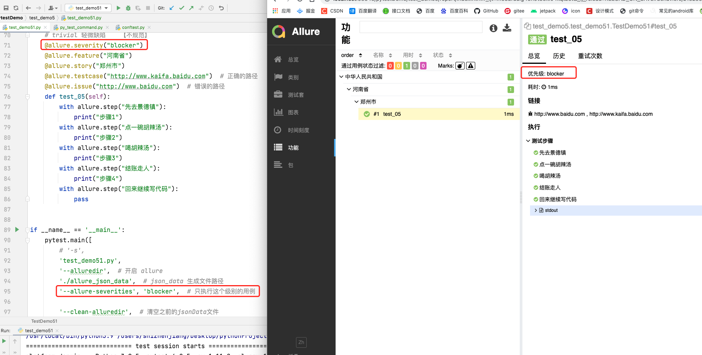This screenshot has width=702, height=355.
Task: Click Git Push green arrow
Action: pyautogui.click(x=191, y=8)
